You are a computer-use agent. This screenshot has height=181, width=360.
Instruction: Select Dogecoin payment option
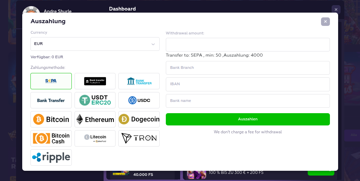tap(139, 119)
